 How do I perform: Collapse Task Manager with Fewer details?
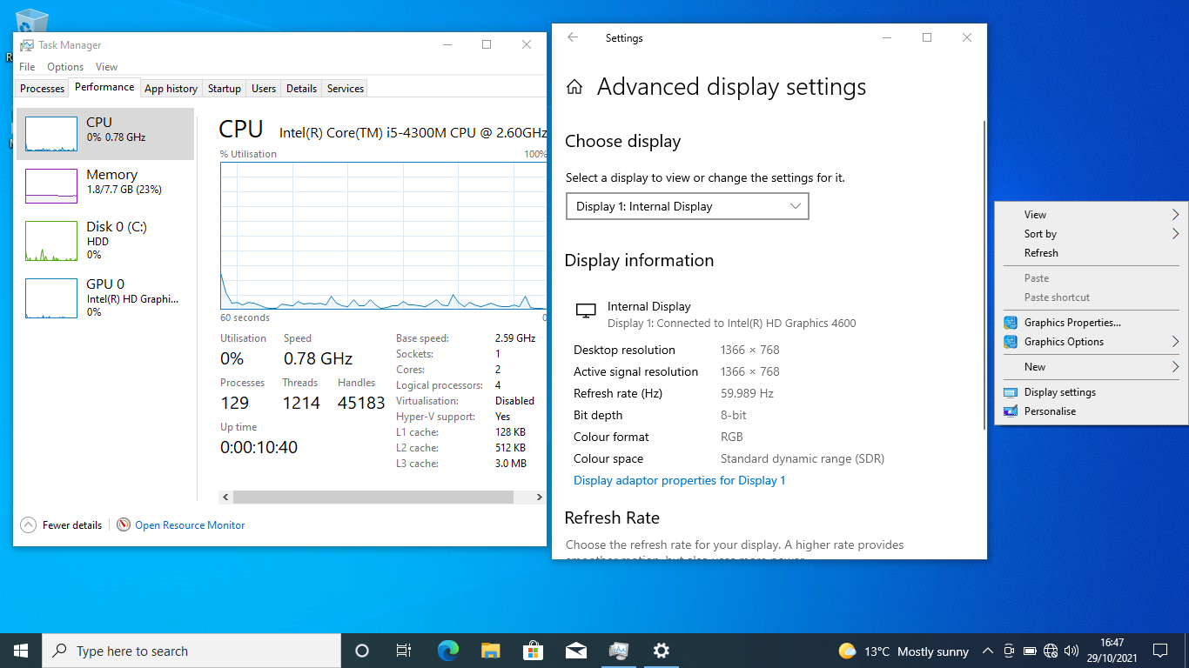point(61,525)
